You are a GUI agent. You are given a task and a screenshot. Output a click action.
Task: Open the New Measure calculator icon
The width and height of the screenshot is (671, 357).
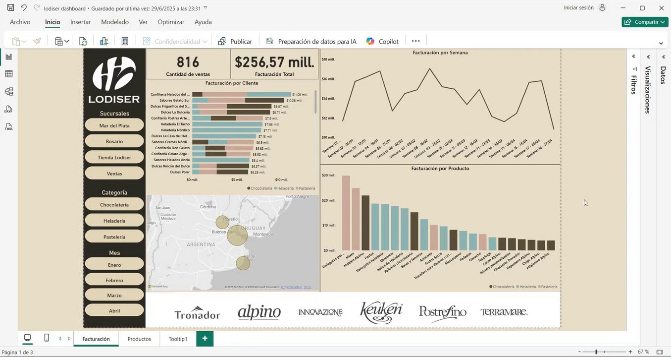coord(125,42)
